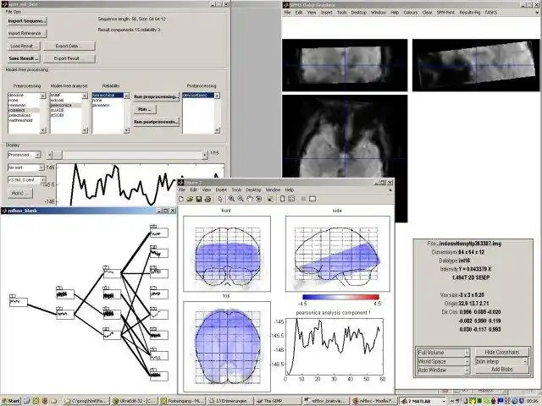The height and width of the screenshot is (406, 542).
Task: Open the Full Volume dropdown
Action: click(444, 353)
